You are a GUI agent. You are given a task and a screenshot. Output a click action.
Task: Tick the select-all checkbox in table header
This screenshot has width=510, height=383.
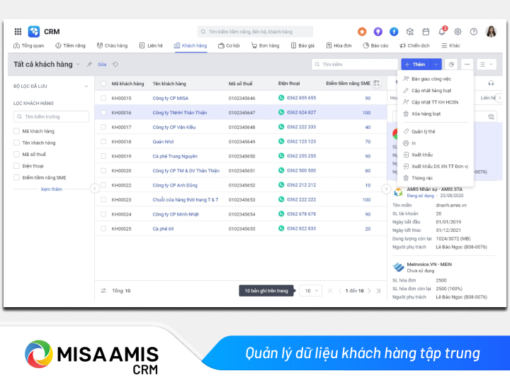click(103, 84)
